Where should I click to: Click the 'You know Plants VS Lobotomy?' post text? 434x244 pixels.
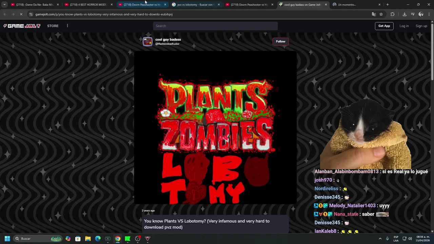(207, 224)
